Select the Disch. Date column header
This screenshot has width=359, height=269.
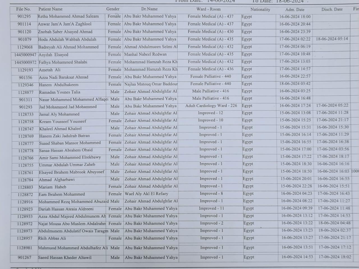pos(332,9)
